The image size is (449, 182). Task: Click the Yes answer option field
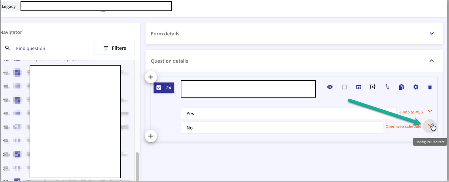coord(289,113)
